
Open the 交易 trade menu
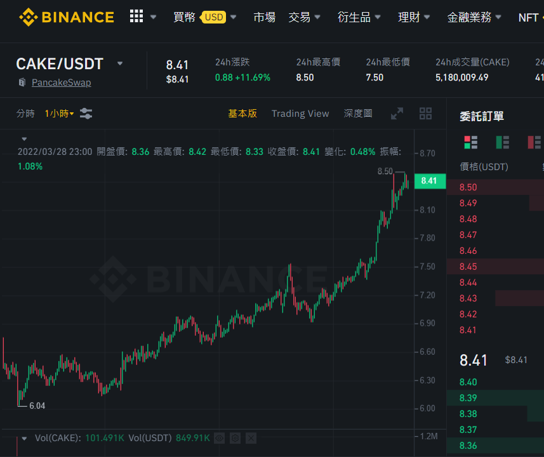coord(300,17)
